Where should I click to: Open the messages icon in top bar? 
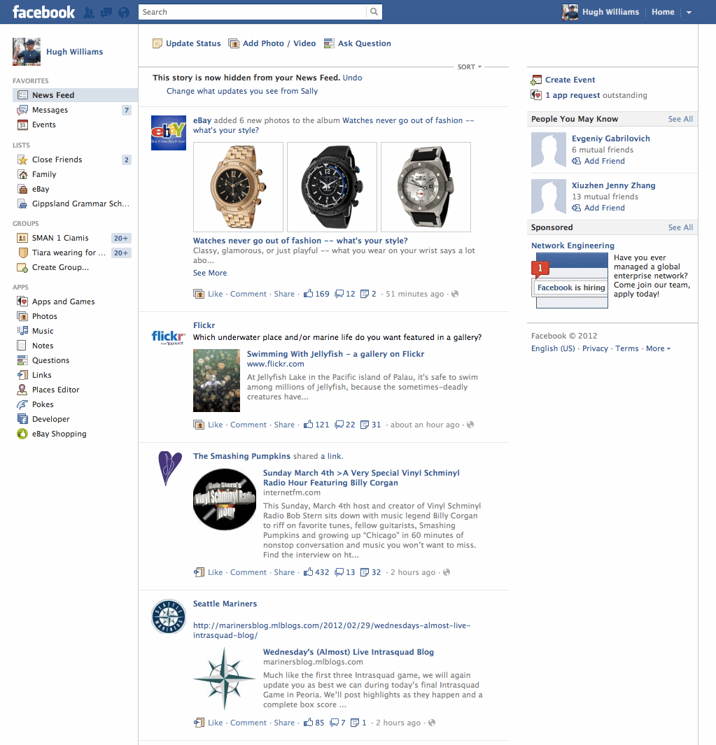pos(106,12)
